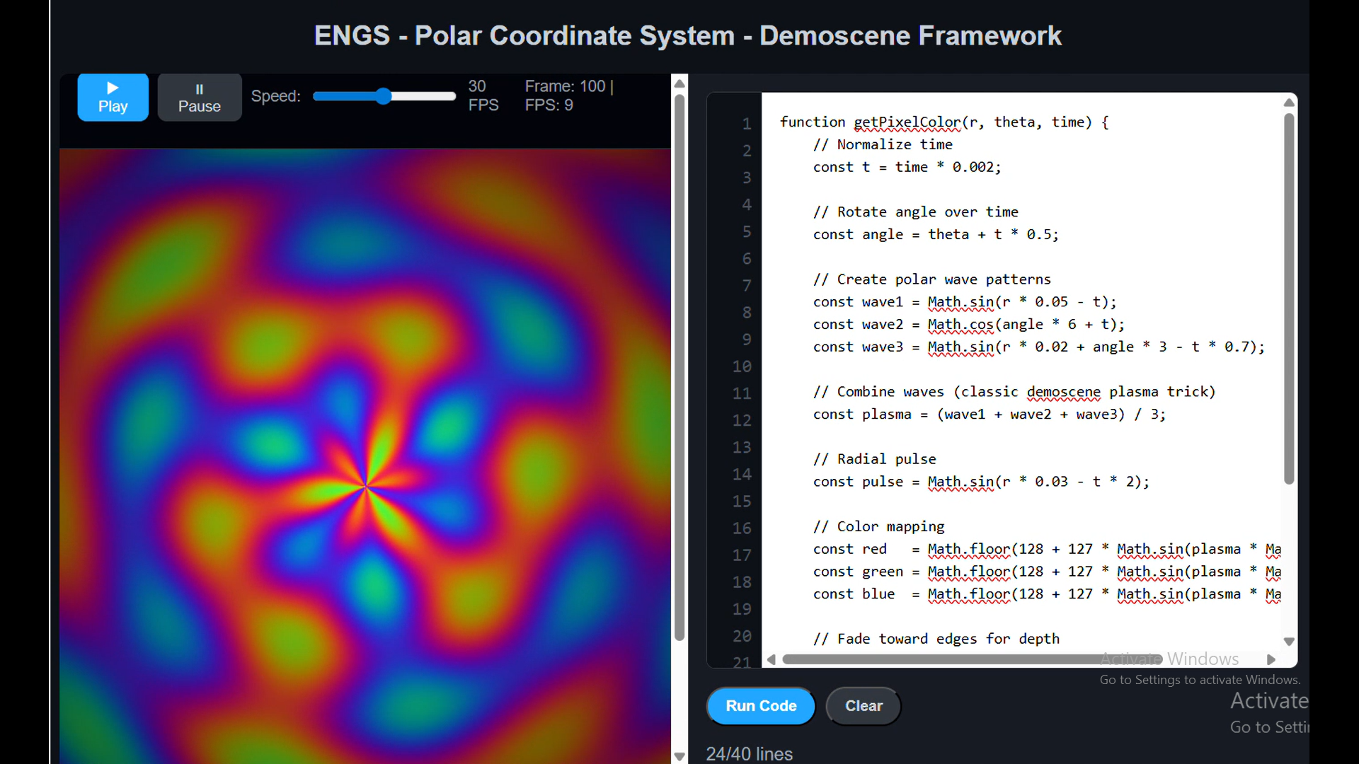This screenshot has width=1359, height=764.
Task: Click the '// Normalize time' comment
Action: point(883,144)
